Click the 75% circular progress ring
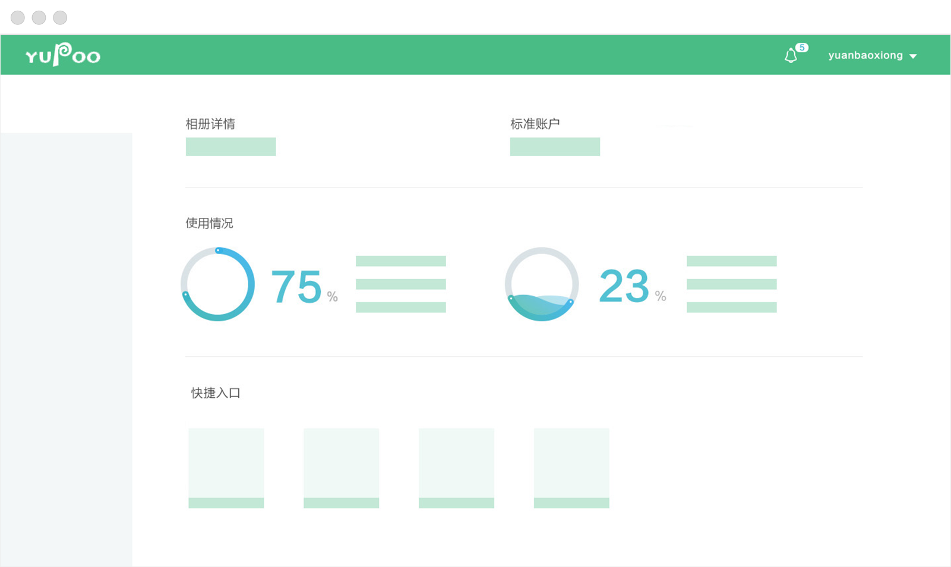Image resolution: width=951 pixels, height=567 pixels. [x=218, y=284]
